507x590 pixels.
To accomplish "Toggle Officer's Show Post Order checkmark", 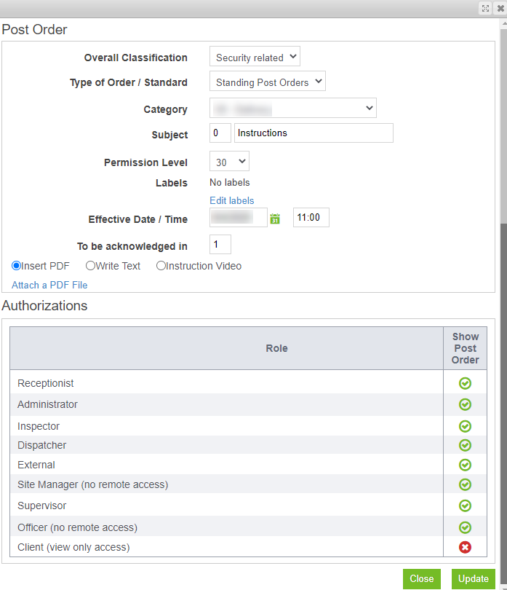I will (x=465, y=527).
